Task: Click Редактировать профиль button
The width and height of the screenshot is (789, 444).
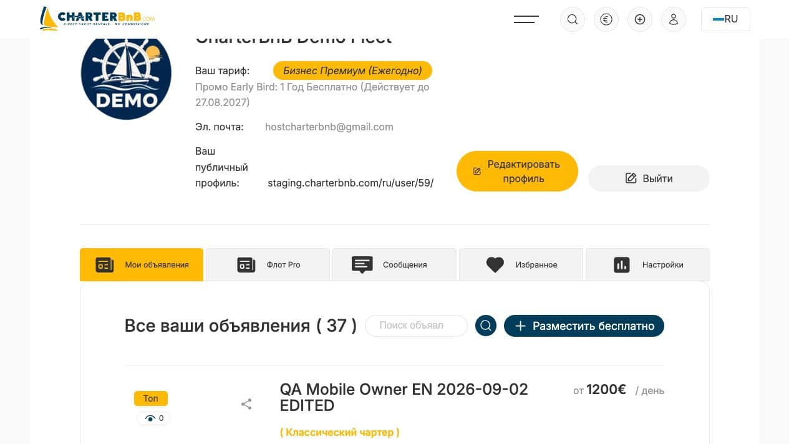Action: pyautogui.click(x=517, y=171)
